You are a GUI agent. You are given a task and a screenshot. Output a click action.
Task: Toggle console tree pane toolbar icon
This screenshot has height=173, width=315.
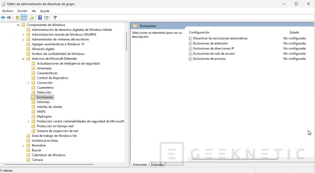coord(24,18)
